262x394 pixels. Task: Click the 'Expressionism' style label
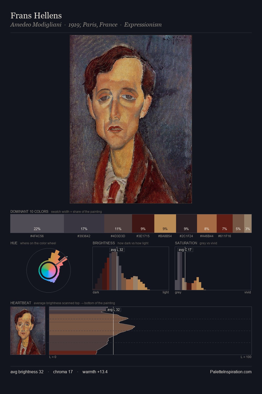(x=143, y=25)
